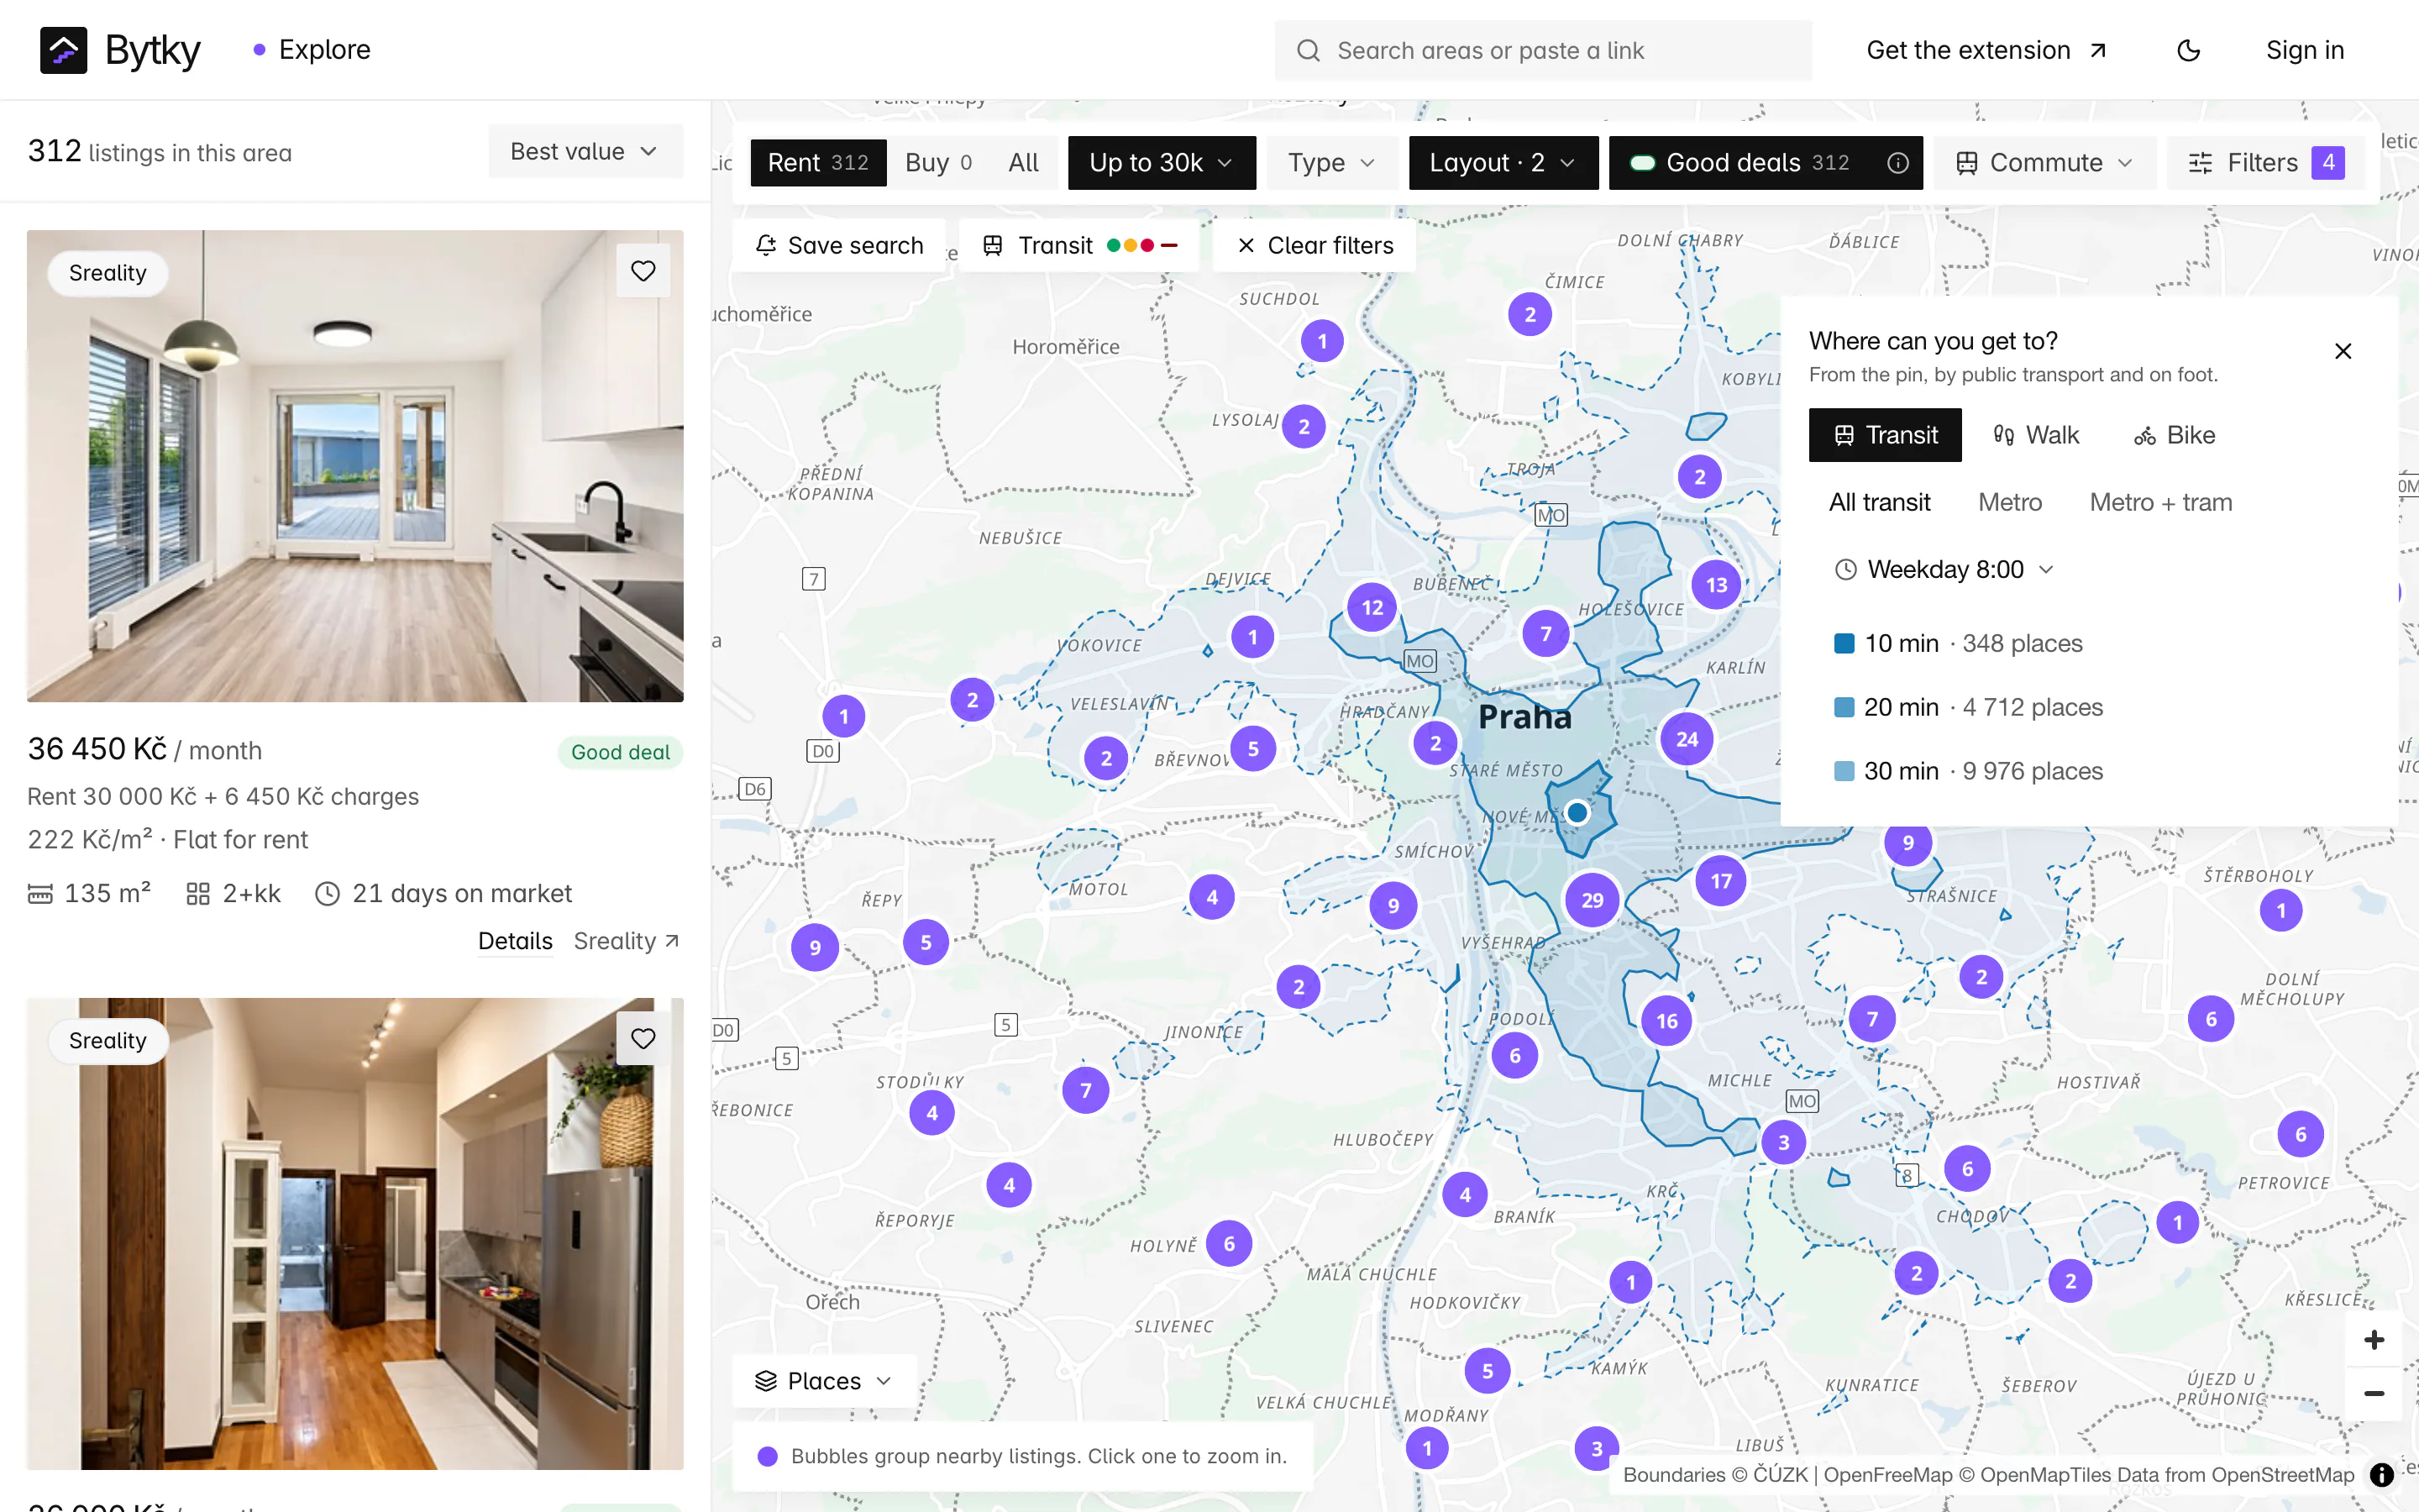Open the Up to 30k price dropdown
2419x1512 pixels.
(x=1162, y=163)
